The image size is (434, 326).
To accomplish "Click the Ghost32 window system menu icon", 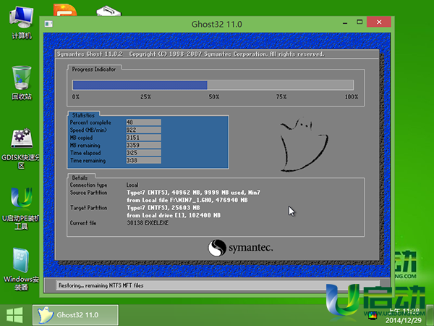I will tap(48, 24).
